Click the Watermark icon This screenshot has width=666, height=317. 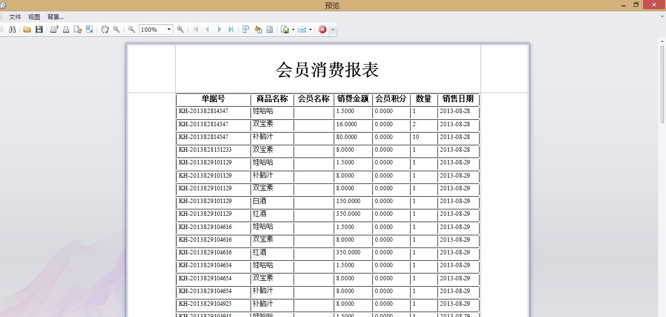pyautogui.click(x=270, y=29)
